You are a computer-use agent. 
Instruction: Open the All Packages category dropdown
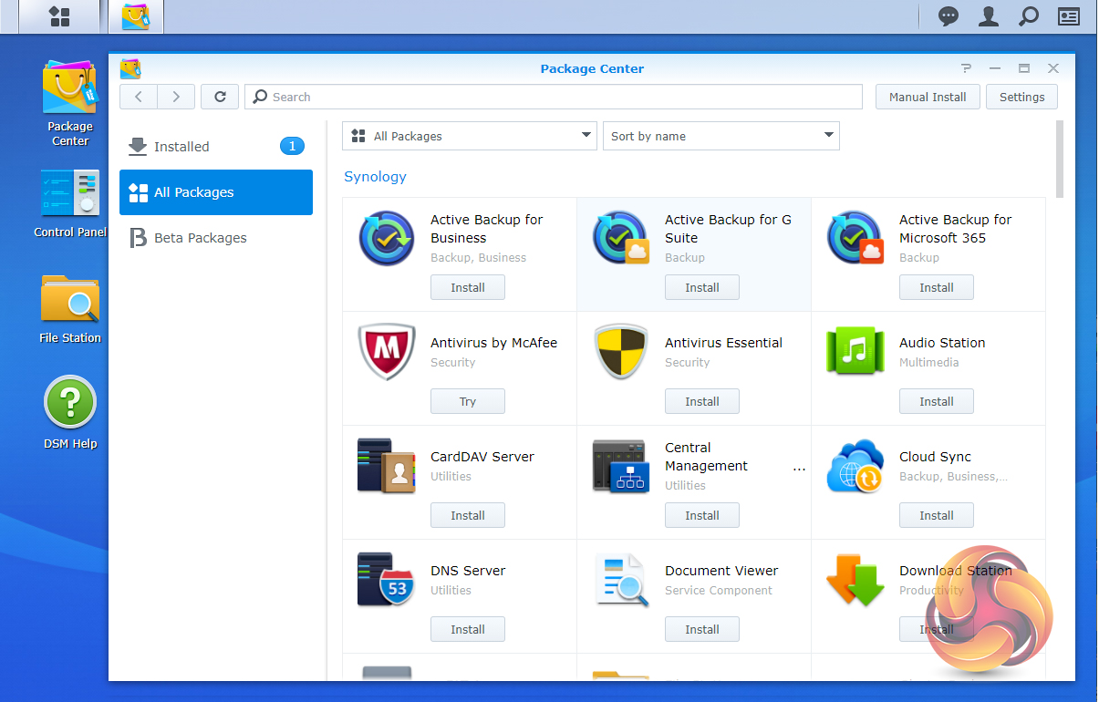click(x=470, y=136)
